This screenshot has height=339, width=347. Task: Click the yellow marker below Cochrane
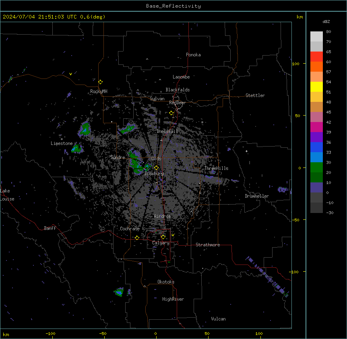click(x=137, y=238)
